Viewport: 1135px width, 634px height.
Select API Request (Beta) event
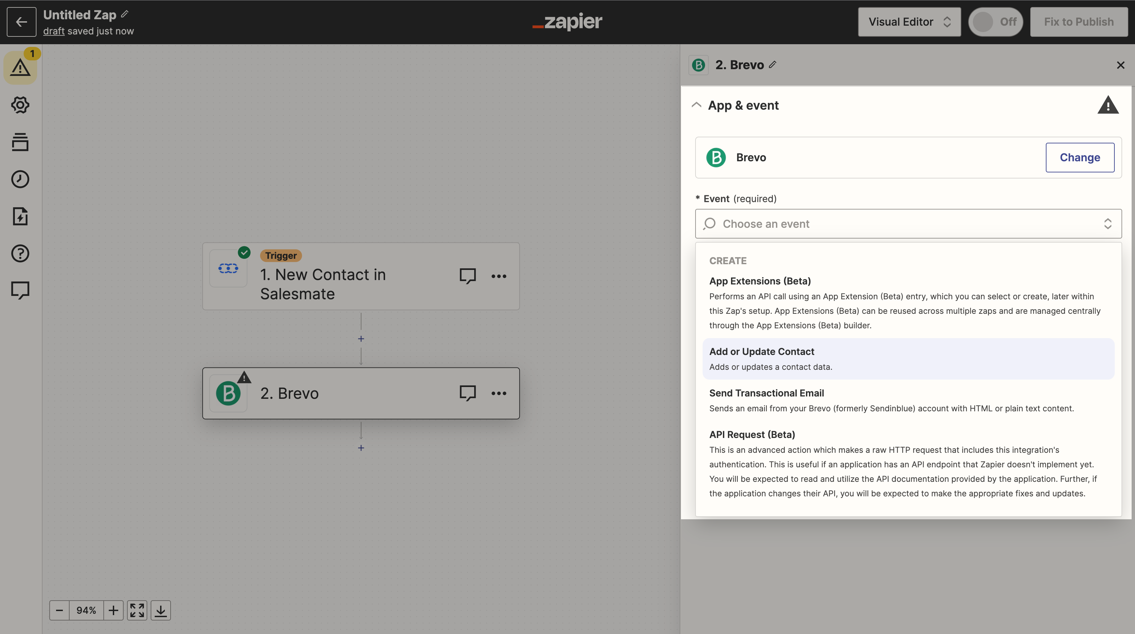point(908,464)
